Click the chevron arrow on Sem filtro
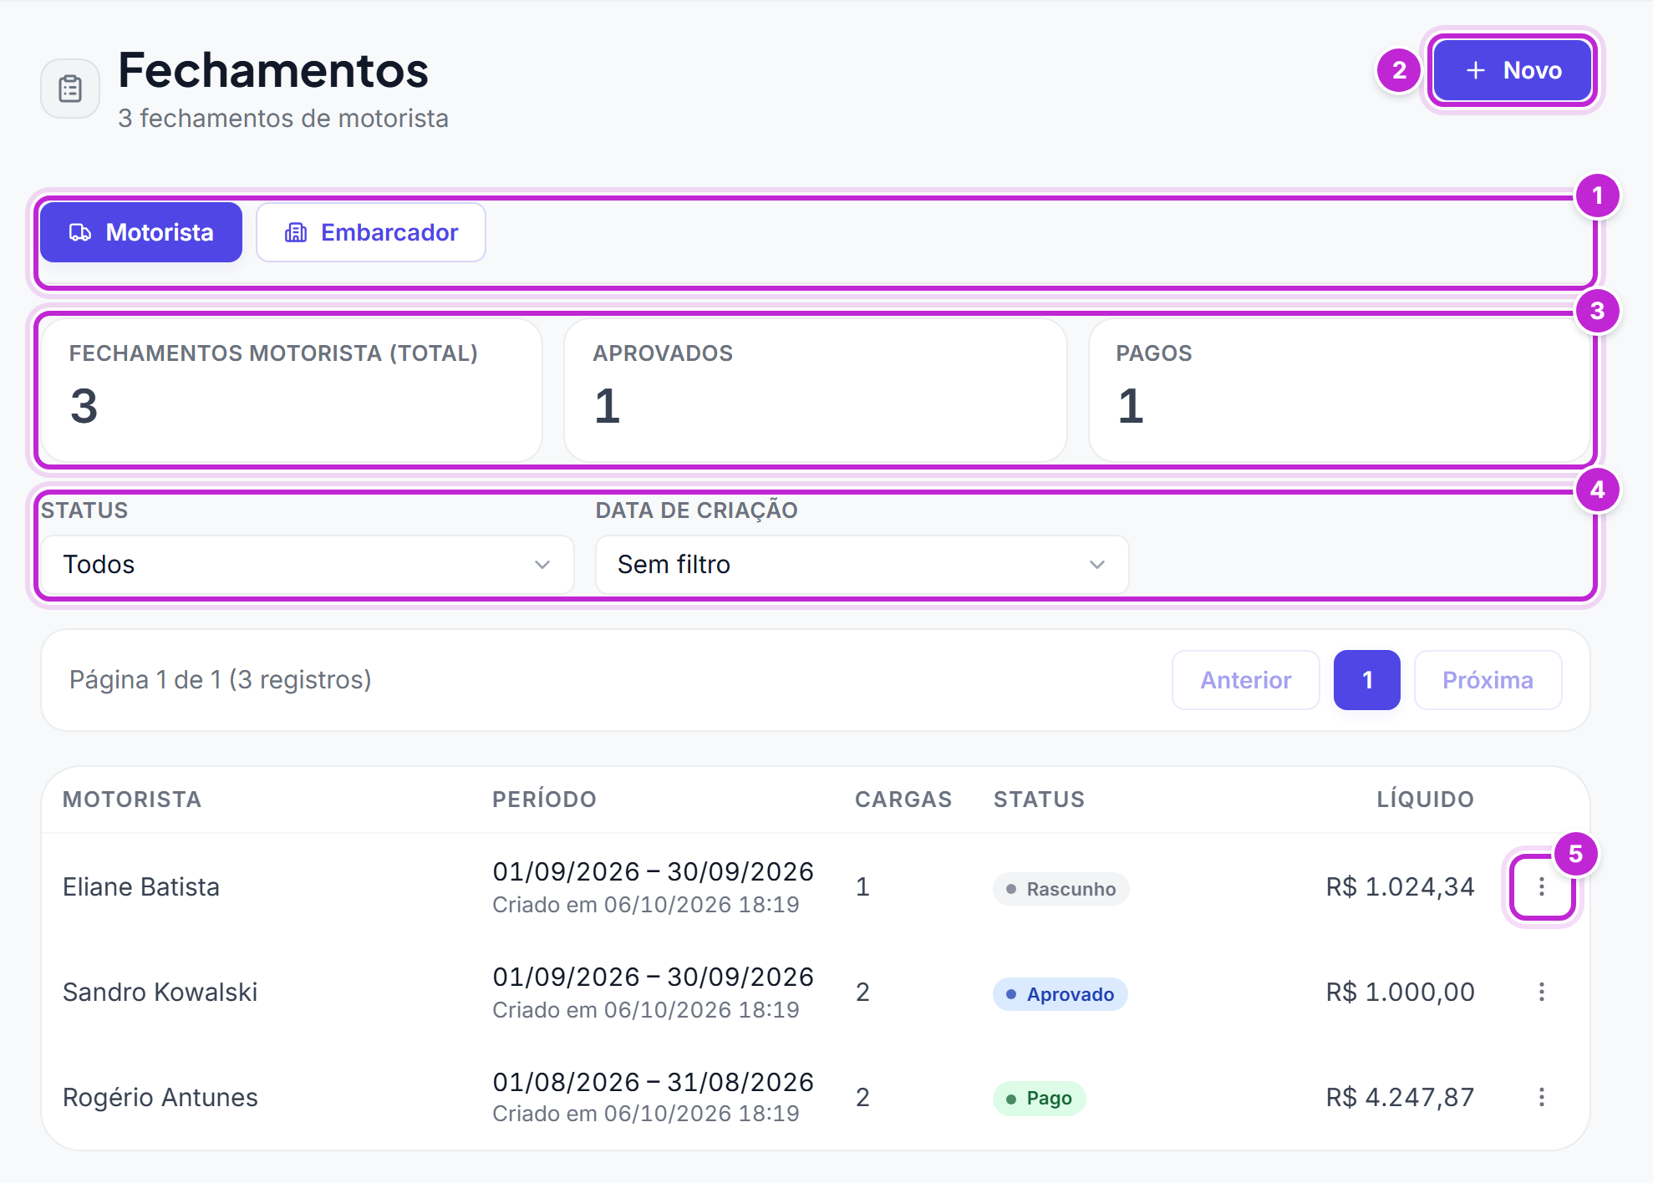The height and width of the screenshot is (1183, 1653). (1097, 565)
